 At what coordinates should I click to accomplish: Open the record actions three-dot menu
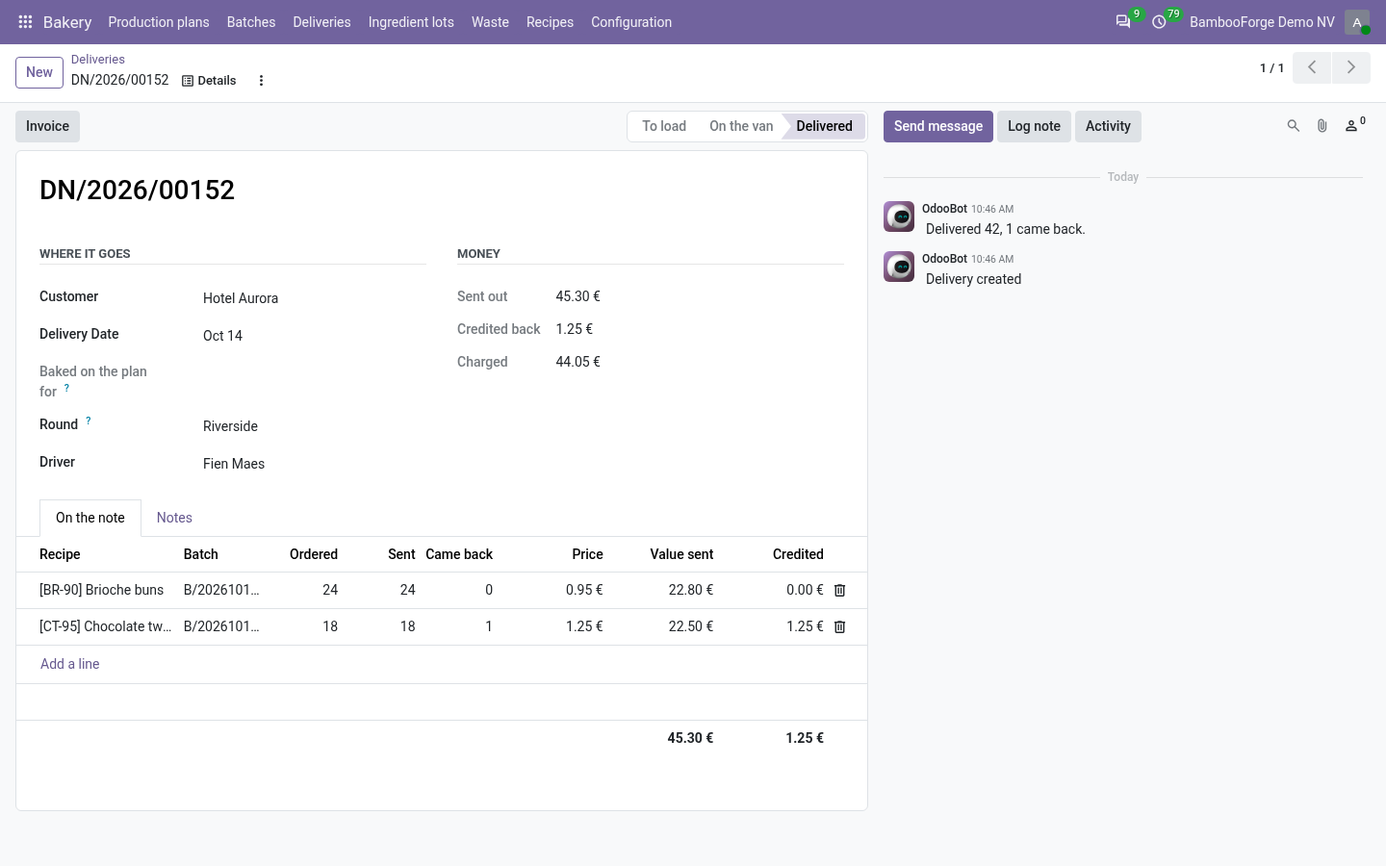[x=261, y=81]
